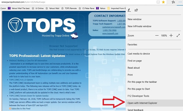Image resolution: width=183 pixels, height=111 pixels.
Task: Click the orange RSS feed icon
Action: [10, 109]
